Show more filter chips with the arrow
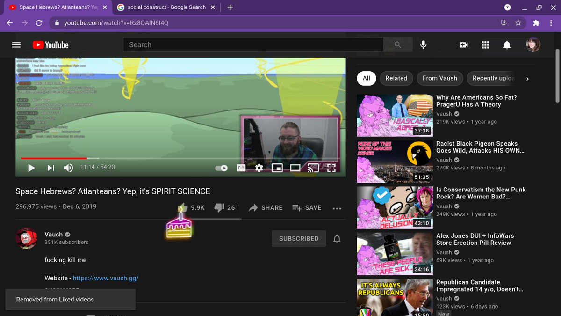561x316 pixels. 527,79
